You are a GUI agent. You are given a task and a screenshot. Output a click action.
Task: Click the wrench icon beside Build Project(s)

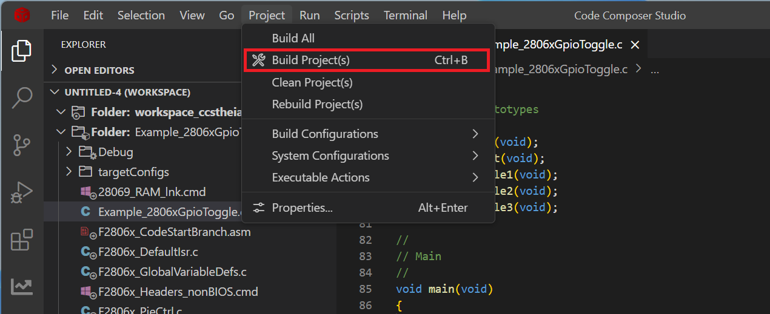[258, 61]
